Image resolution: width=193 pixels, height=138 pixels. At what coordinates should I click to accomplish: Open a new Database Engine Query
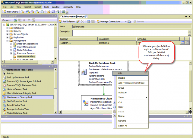coord(22,12)
